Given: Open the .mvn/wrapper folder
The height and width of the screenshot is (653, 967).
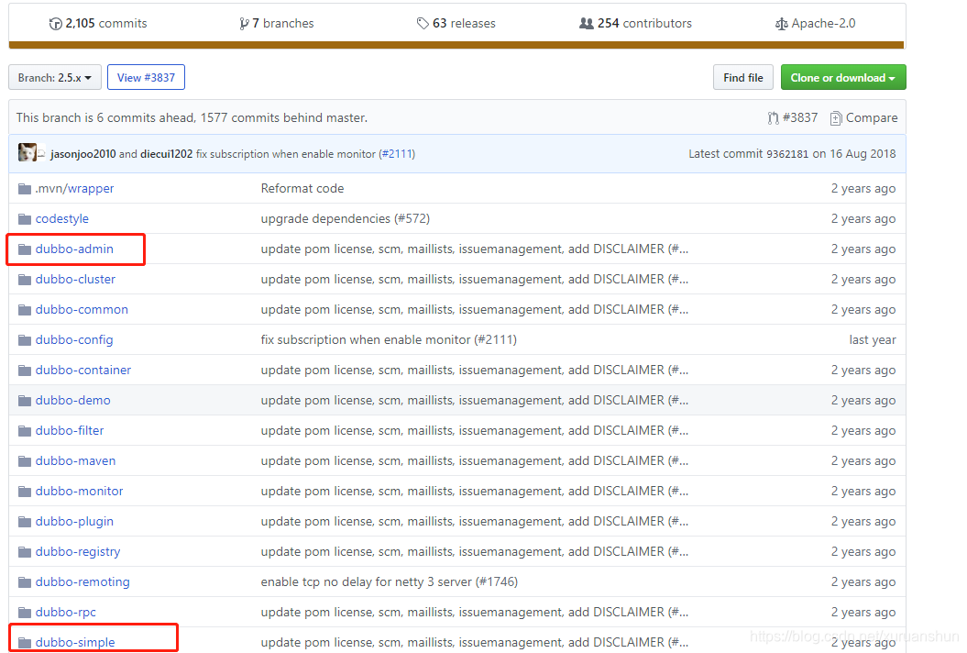Looking at the screenshot, I should [x=74, y=188].
